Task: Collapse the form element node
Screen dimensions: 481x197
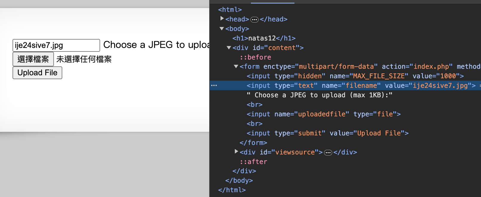Action: 236,66
